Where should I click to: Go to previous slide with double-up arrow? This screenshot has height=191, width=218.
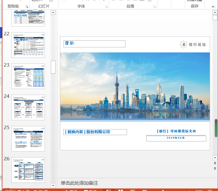[x=215, y=163]
